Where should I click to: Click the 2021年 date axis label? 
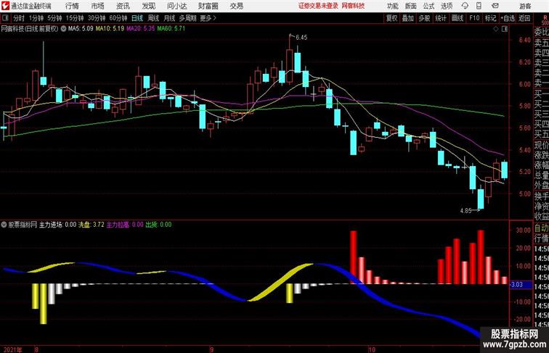(12, 349)
